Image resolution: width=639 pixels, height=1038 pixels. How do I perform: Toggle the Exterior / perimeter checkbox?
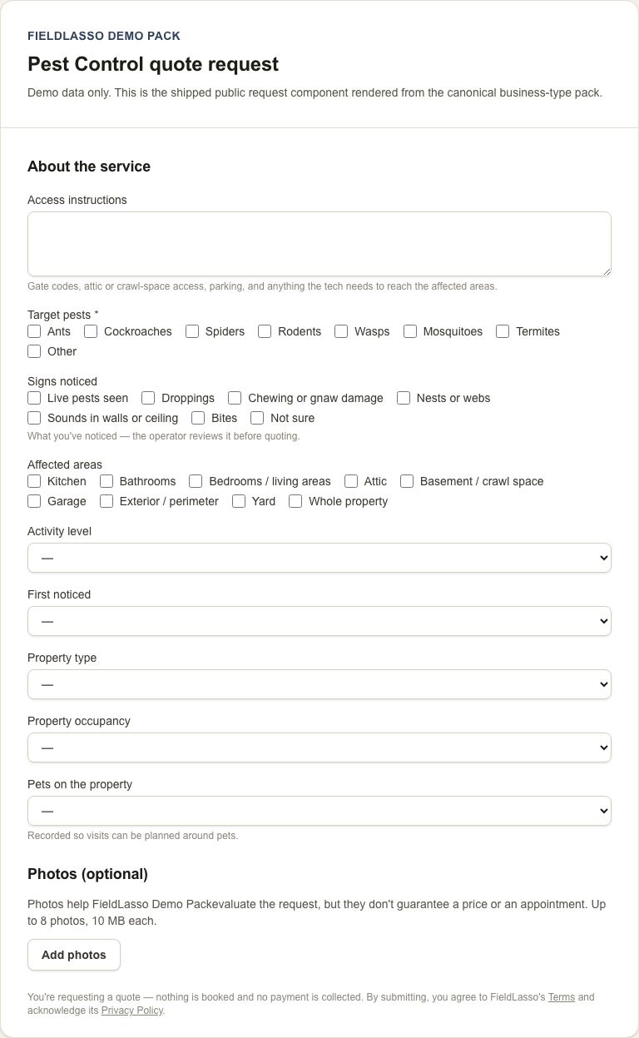106,501
